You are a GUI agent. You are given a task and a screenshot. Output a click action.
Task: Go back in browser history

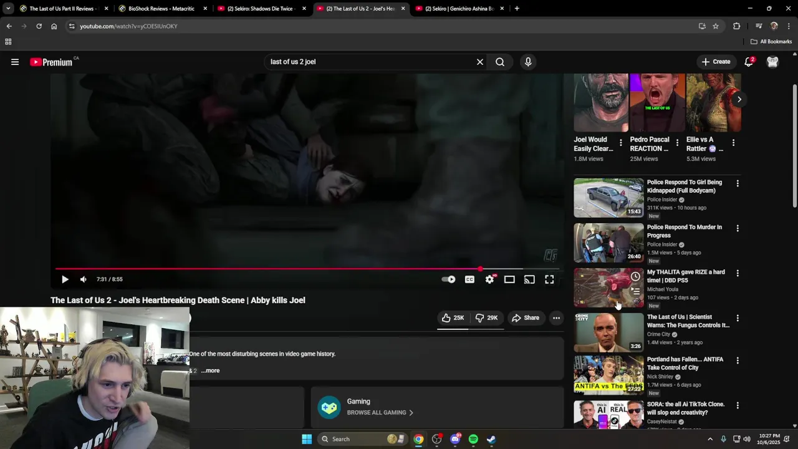[x=9, y=26]
